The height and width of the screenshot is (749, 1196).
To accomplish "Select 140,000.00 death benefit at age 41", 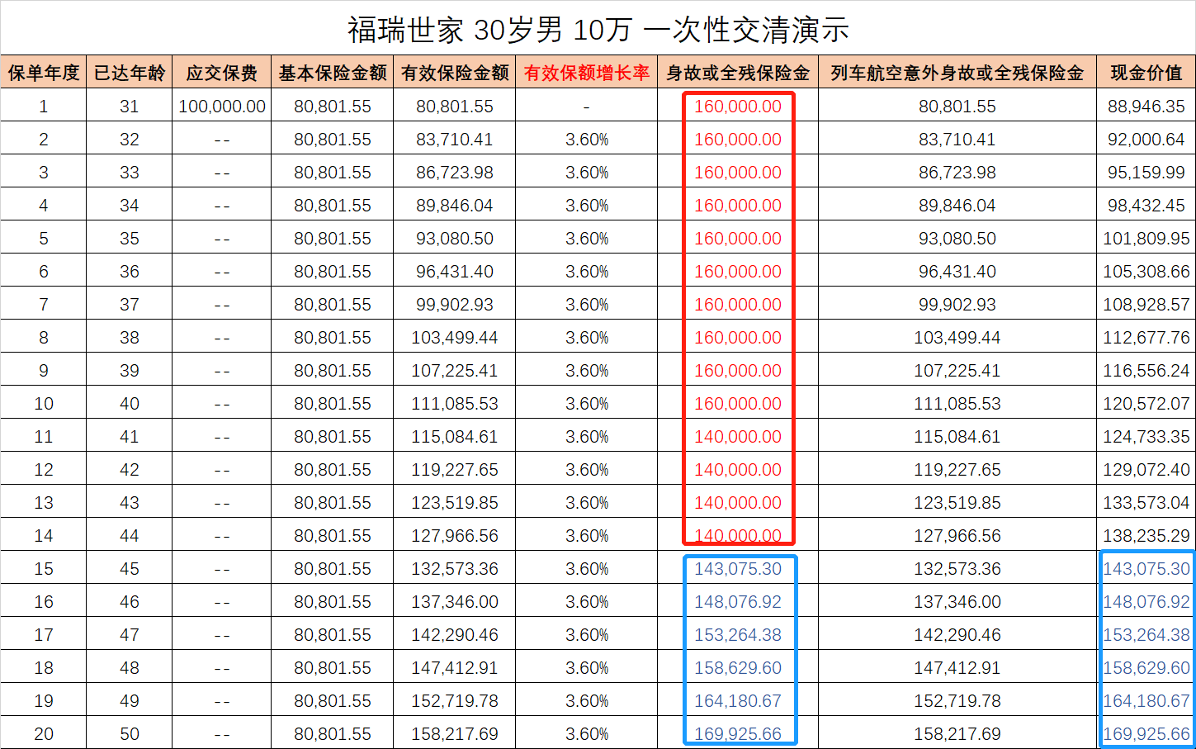I will pyautogui.click(x=738, y=437).
